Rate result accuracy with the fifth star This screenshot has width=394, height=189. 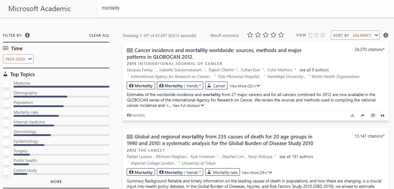point(281,35)
